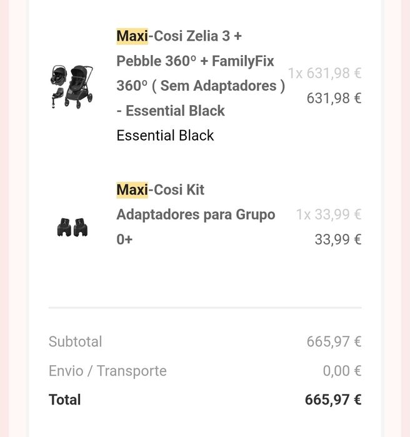Select the non-bold Essential Black variant text
The height and width of the screenshot is (437, 410).
[x=165, y=136]
